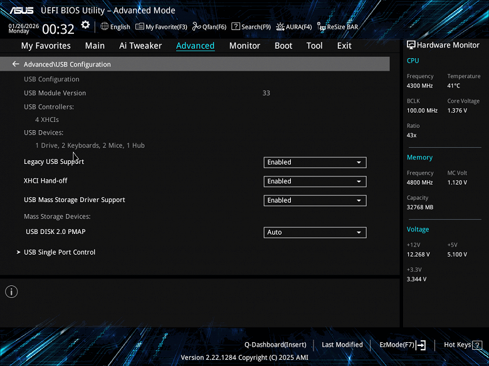The image size is (489, 366).
Task: Select Legacy USB Support label
Action: (54, 162)
